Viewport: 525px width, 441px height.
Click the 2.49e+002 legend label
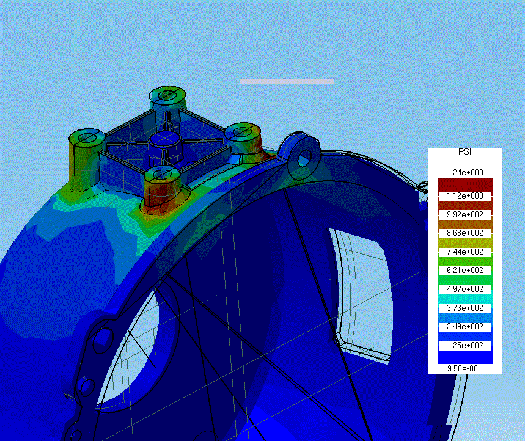point(464,326)
